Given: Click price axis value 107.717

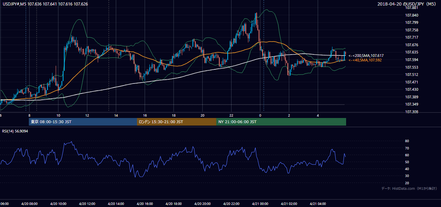Looking at the screenshot, I should point(412,37).
